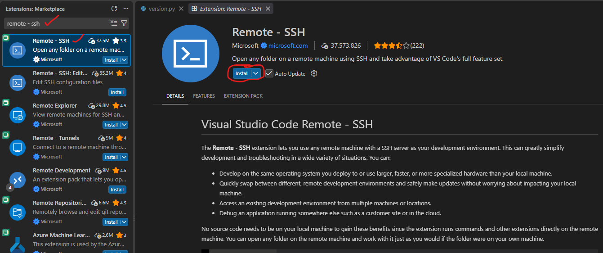Screen dimensions: 603x253
Task: Open the Extensions panel more actions menu
Action: tap(125, 9)
